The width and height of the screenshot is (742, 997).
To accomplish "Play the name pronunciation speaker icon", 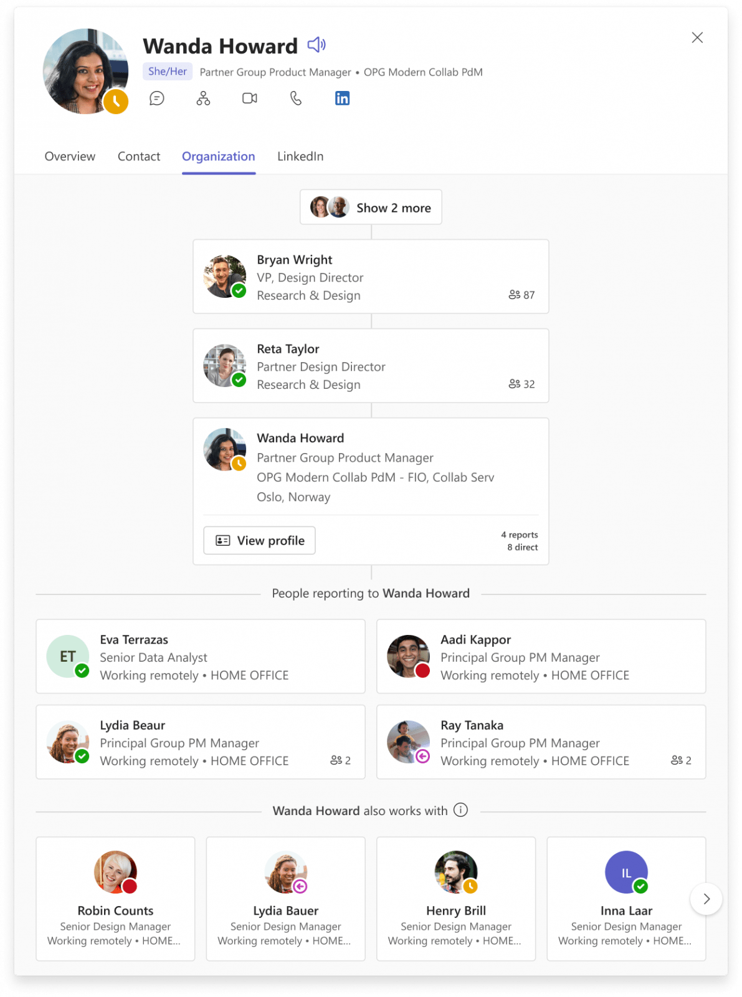I will click(x=316, y=45).
